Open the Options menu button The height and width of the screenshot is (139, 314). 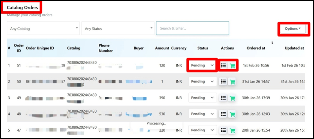pos(293,29)
